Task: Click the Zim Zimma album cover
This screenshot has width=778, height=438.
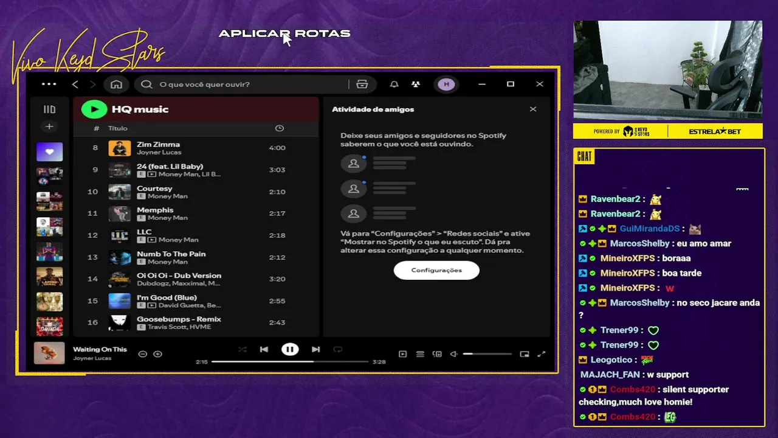Action: (x=120, y=148)
